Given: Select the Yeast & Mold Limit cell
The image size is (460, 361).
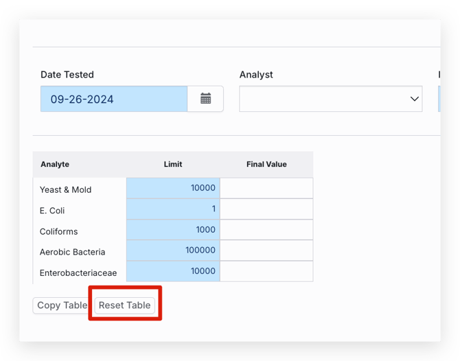Looking at the screenshot, I should pyautogui.click(x=173, y=188).
